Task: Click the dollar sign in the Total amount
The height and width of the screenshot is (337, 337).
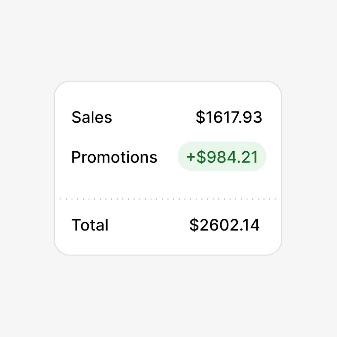Action: [x=194, y=225]
